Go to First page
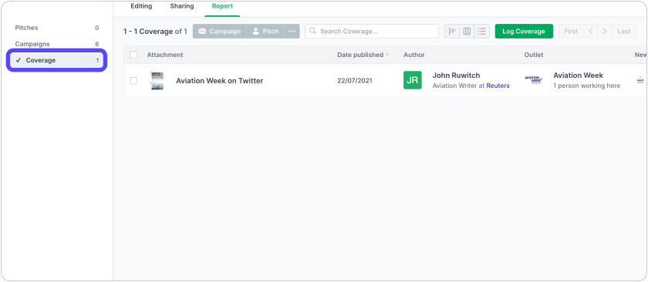The width and height of the screenshot is (648, 282). [x=571, y=32]
